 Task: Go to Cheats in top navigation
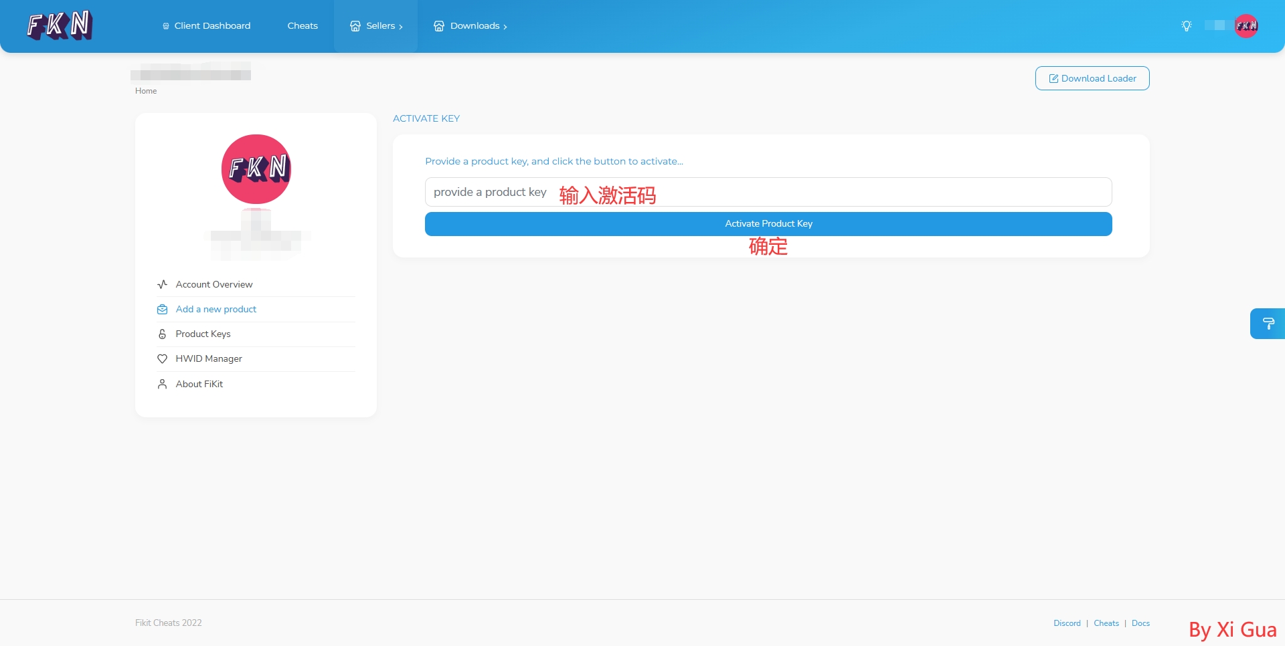(303, 26)
